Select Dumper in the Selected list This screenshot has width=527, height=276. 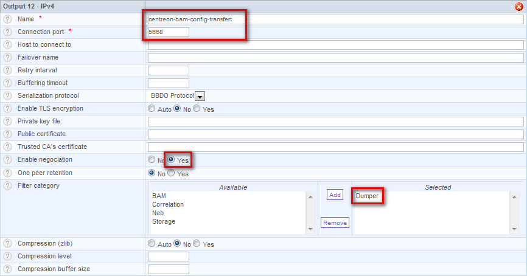[x=367, y=196]
